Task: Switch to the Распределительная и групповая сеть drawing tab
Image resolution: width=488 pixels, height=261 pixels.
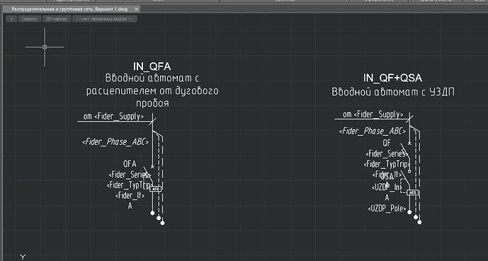Action: [69, 9]
